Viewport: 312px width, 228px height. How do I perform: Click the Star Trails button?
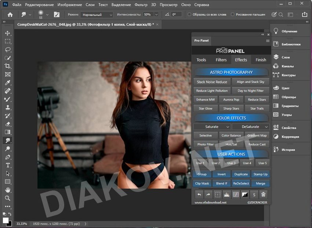coord(257,108)
